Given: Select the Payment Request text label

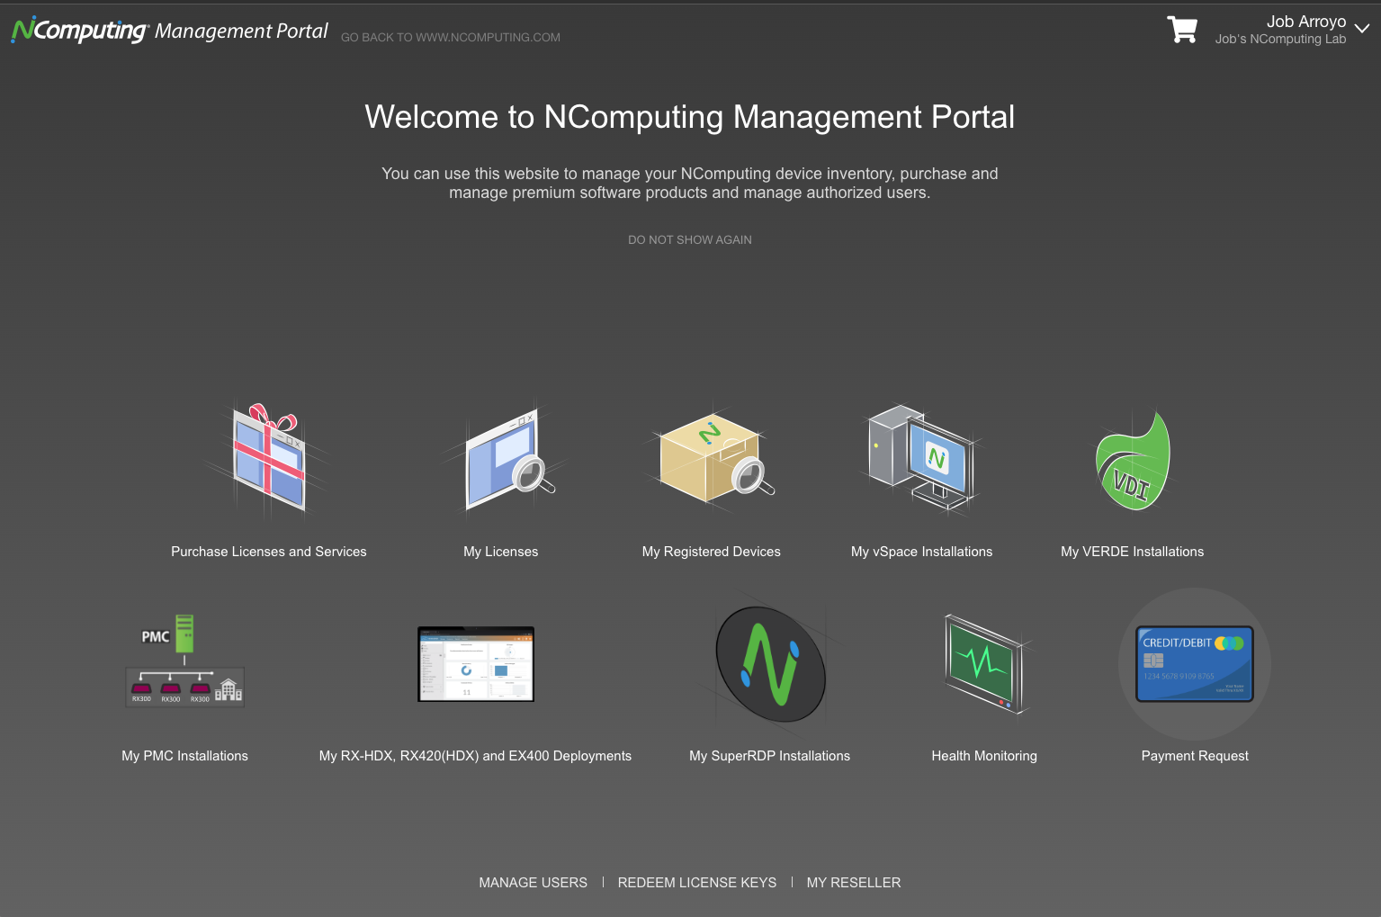Looking at the screenshot, I should tap(1195, 756).
